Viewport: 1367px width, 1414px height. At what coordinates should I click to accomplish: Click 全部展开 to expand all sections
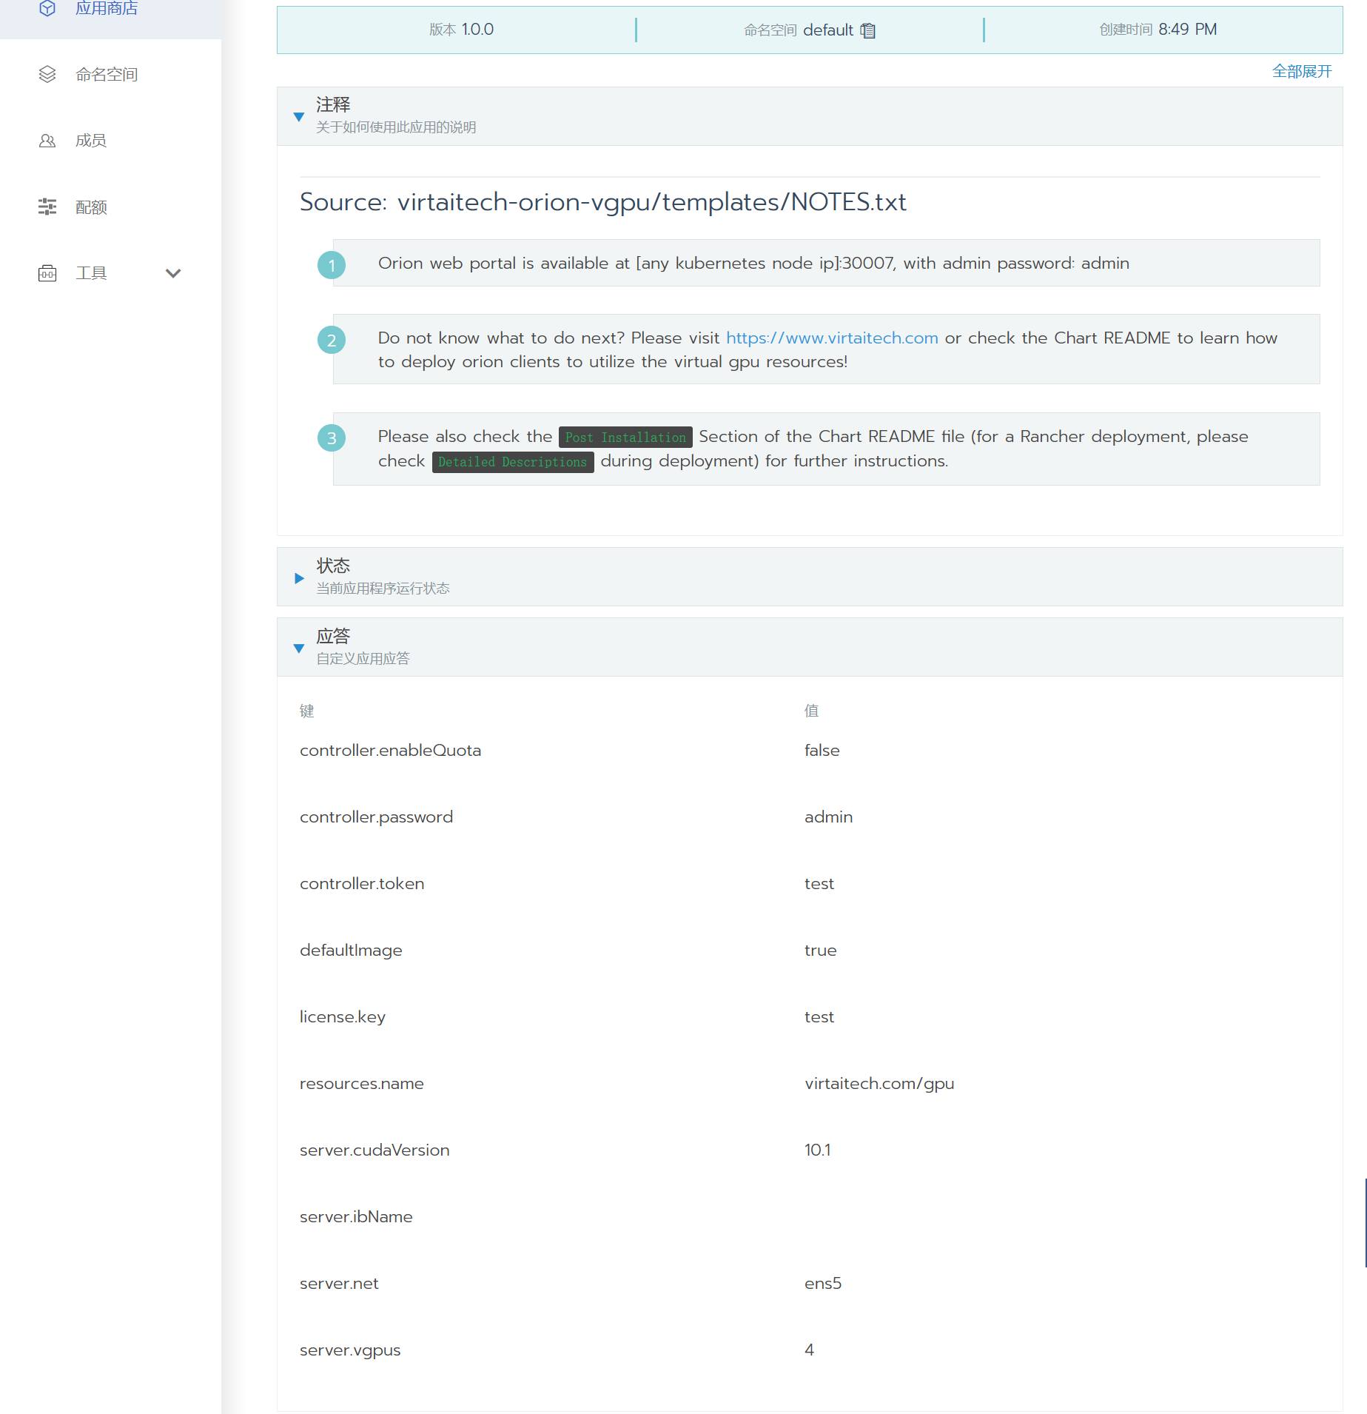(1301, 72)
